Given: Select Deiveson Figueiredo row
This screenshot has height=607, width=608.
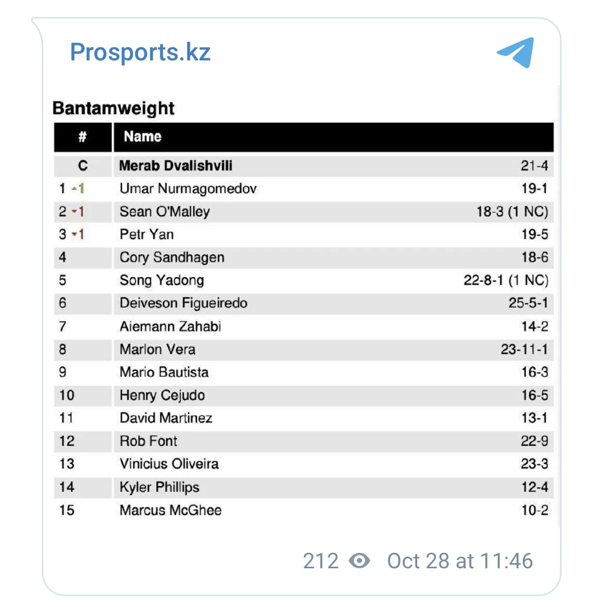Looking at the screenshot, I should click(183, 303).
